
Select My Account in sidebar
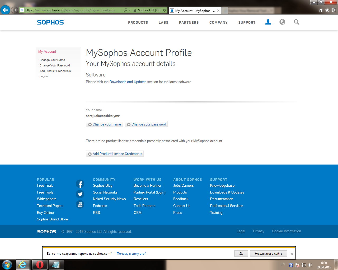[47, 52]
